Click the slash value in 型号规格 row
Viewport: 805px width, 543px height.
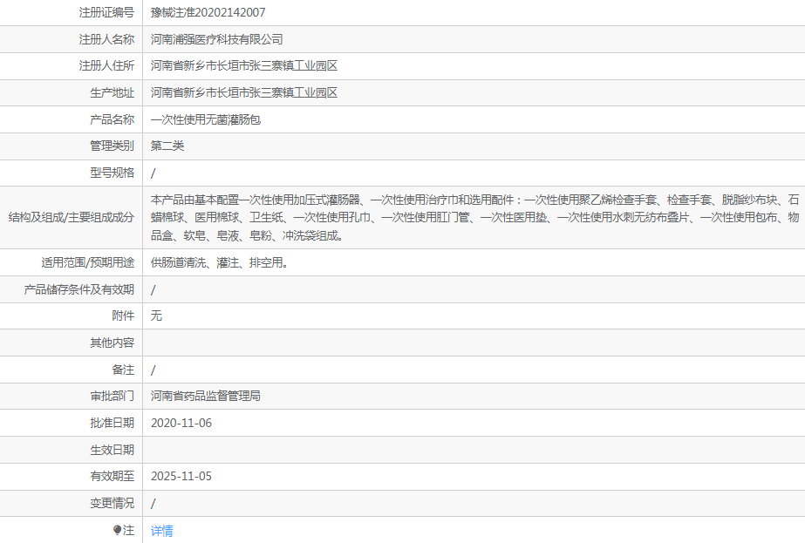(x=153, y=173)
